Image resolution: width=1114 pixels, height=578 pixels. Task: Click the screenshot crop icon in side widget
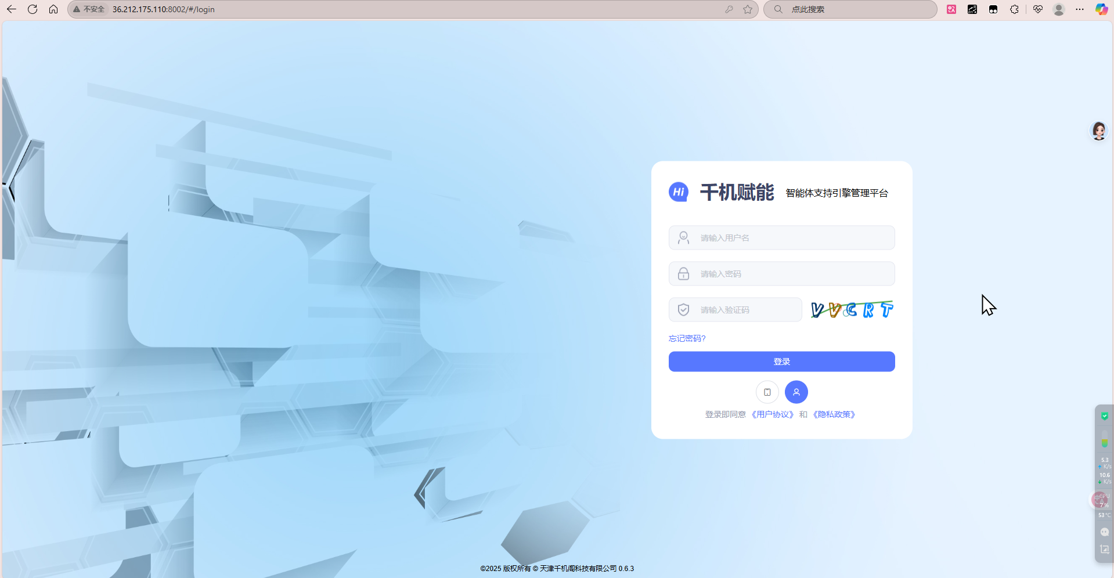[x=1104, y=549]
